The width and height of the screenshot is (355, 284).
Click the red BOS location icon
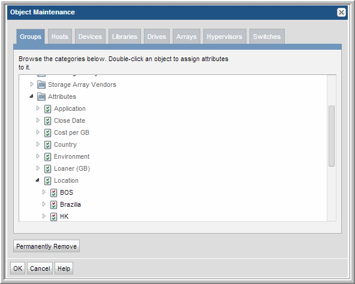tap(53, 193)
